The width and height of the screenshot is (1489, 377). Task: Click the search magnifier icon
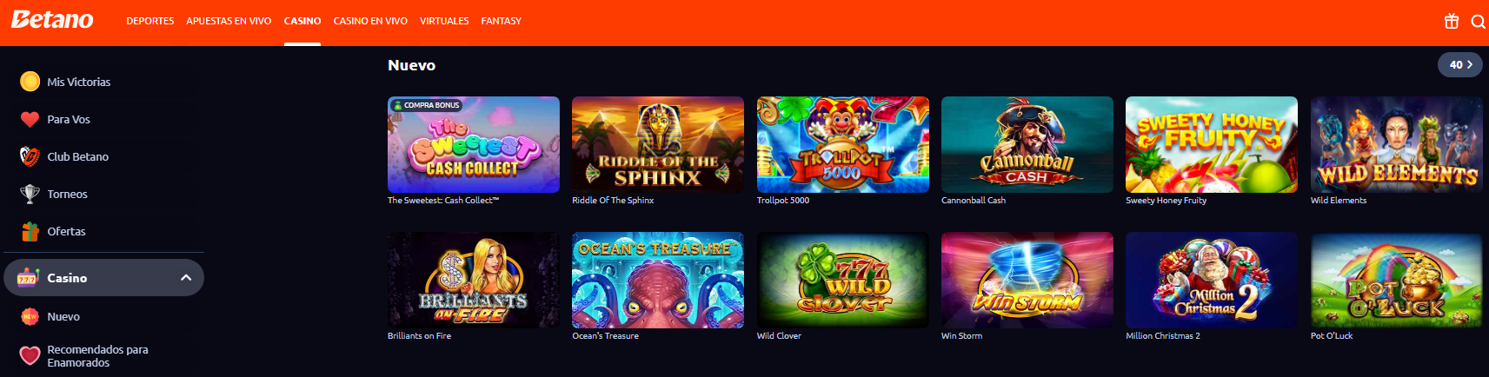coord(1478,22)
